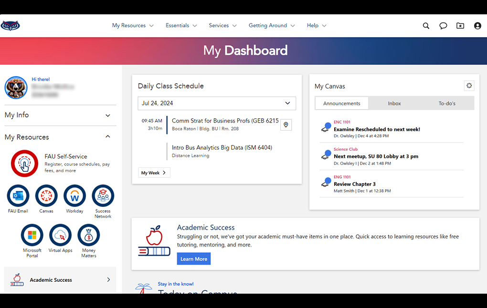Launch Canvas from My Resources
Viewport: 487px width, 308px height.
[x=46, y=196]
